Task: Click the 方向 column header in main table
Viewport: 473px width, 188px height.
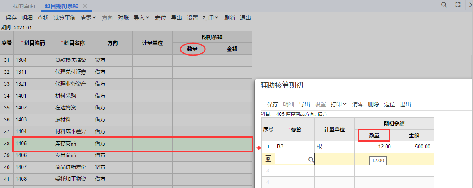Action: 112,43
